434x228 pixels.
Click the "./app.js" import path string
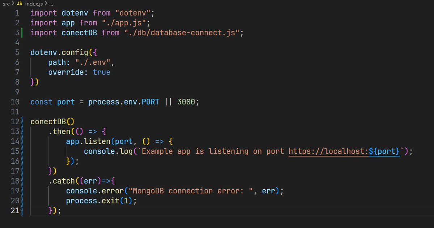pos(124,23)
